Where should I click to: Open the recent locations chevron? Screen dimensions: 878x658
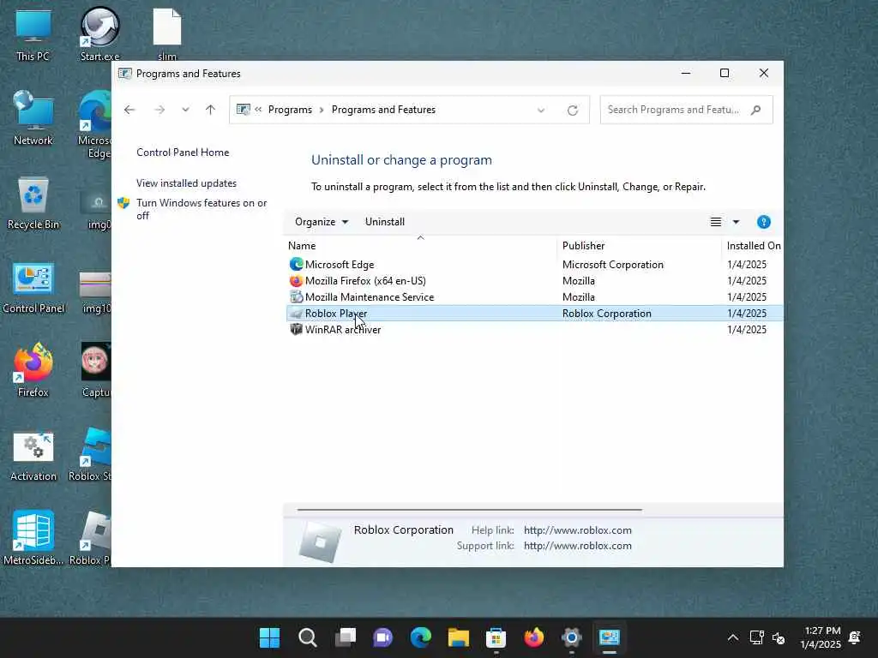(185, 110)
